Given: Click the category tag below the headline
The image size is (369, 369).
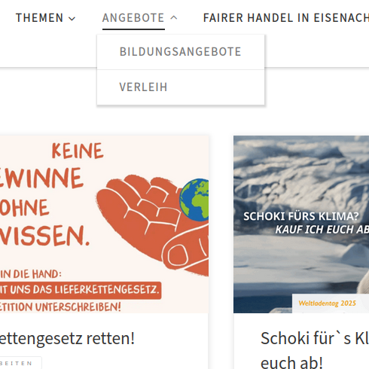Looking at the screenshot, I should click(20, 363).
